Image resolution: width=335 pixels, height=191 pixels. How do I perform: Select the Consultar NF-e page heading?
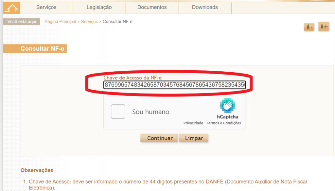tap(42, 48)
